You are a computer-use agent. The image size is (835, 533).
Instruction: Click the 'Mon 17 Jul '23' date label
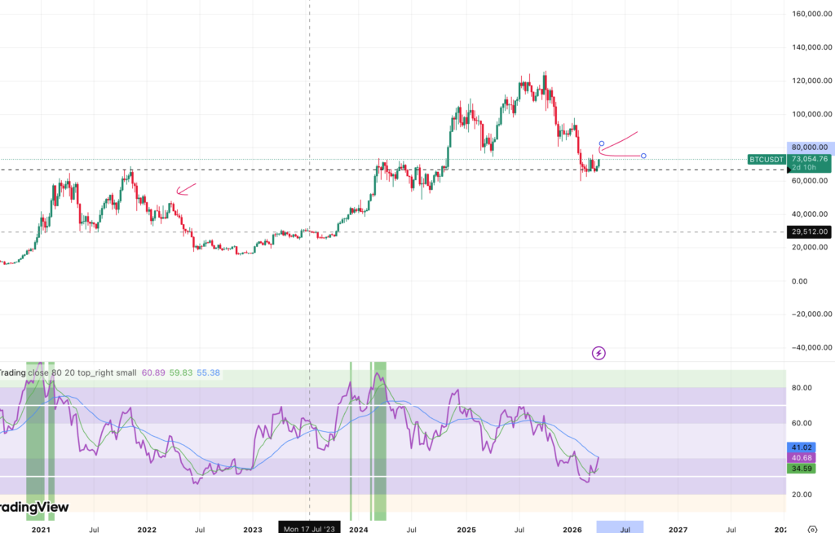click(309, 528)
